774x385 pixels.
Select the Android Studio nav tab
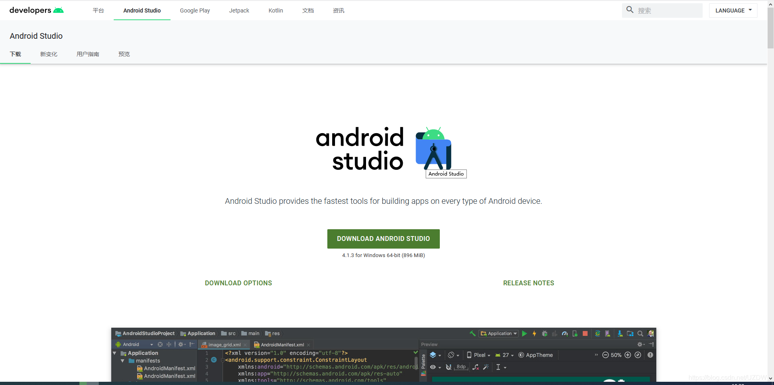pos(142,10)
